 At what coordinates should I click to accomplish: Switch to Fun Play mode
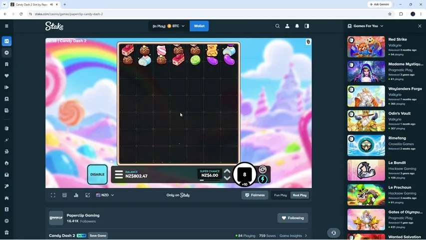(x=280, y=195)
